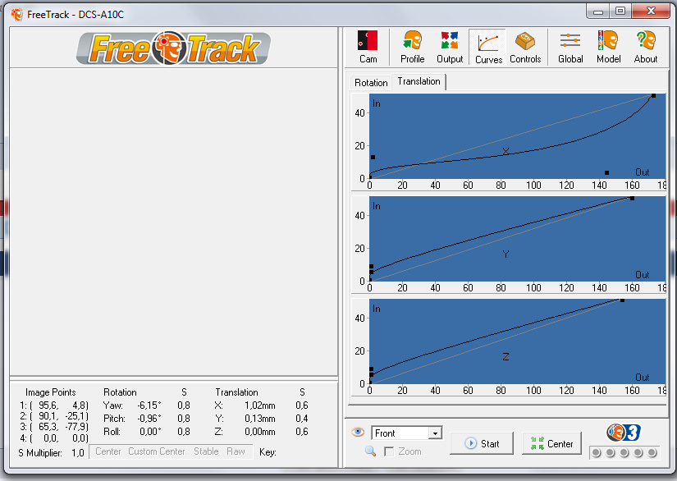Select the Curves toolbar icon

pyautogui.click(x=488, y=47)
